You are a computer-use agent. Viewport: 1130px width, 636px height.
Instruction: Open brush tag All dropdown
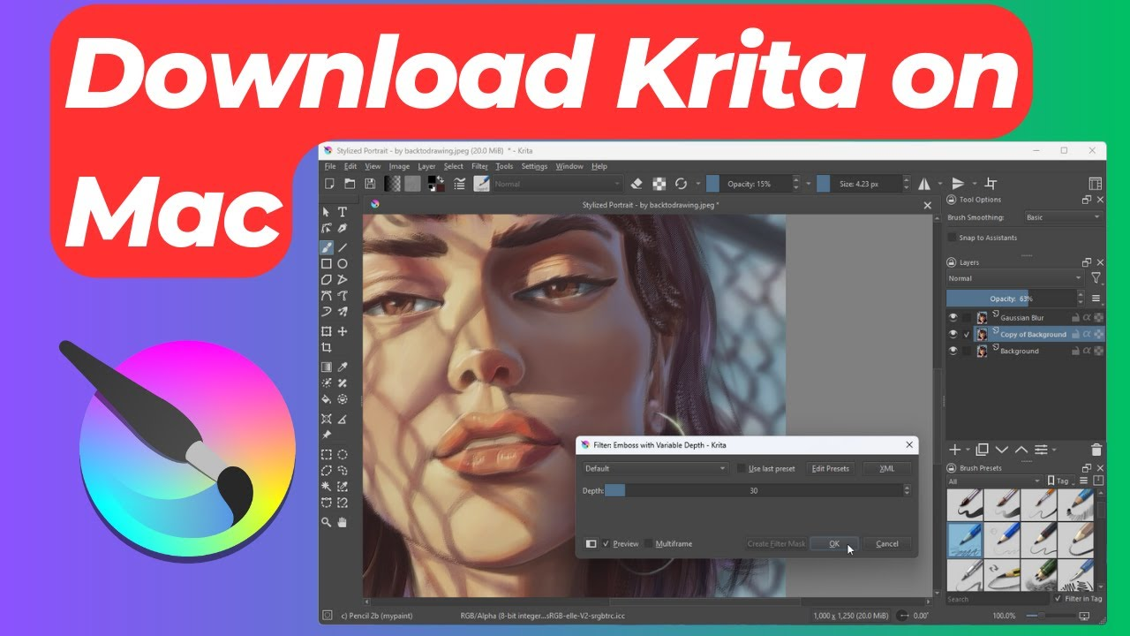[994, 481]
